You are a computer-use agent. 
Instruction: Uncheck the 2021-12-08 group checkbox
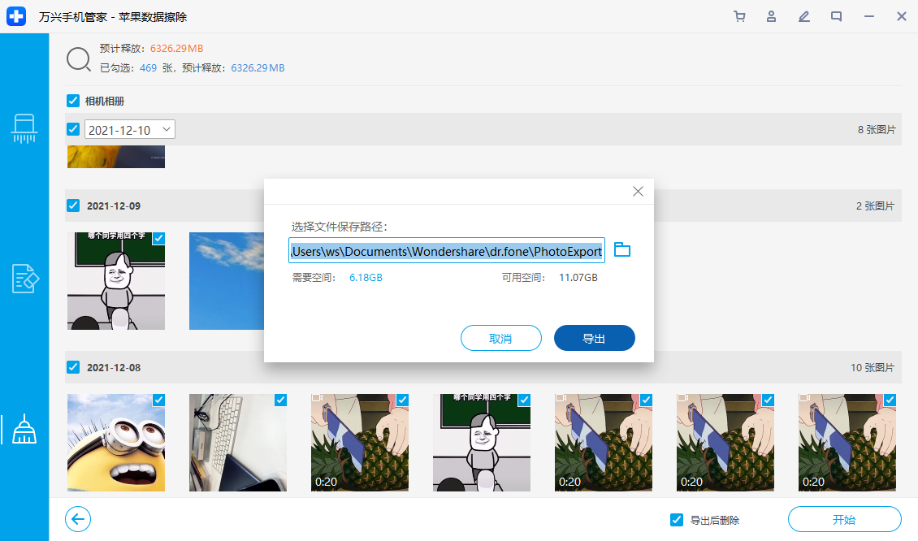point(72,367)
